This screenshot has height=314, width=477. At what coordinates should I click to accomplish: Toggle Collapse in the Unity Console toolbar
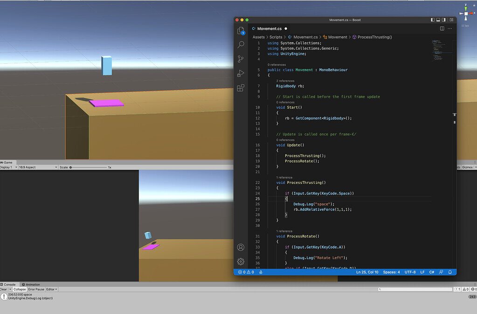pyautogui.click(x=20, y=289)
